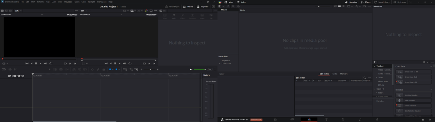Screen dimensions: 435x122
Task: Switch to the Markers tab
Action: (344, 74)
